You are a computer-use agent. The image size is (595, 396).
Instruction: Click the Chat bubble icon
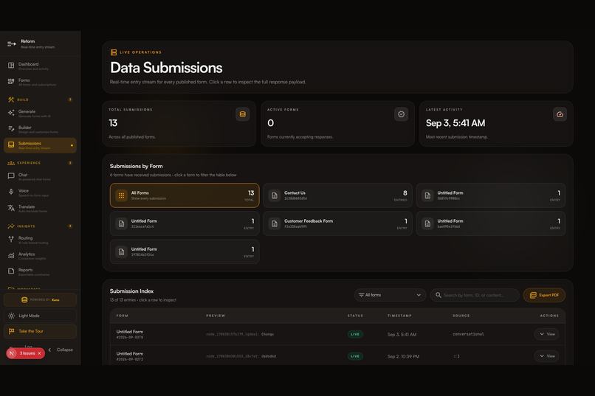pyautogui.click(x=11, y=176)
